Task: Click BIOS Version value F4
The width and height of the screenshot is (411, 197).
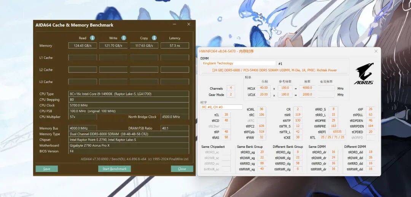Action: tap(129, 151)
